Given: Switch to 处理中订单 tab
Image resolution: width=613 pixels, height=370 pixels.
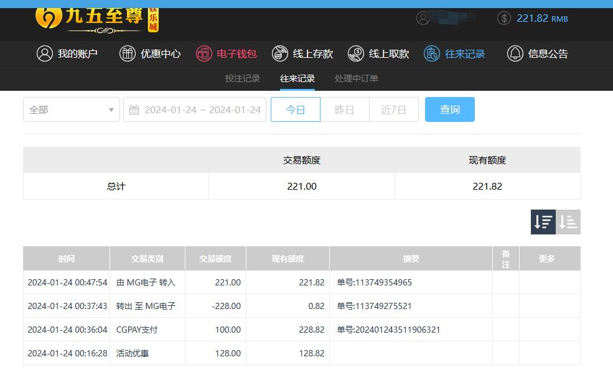Looking at the screenshot, I should (x=357, y=78).
